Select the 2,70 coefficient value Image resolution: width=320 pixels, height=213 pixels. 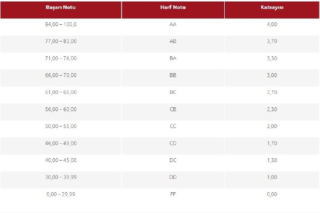(272, 92)
